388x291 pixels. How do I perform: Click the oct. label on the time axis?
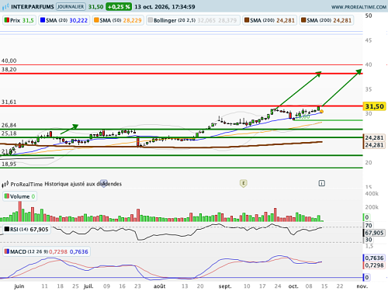293,286
